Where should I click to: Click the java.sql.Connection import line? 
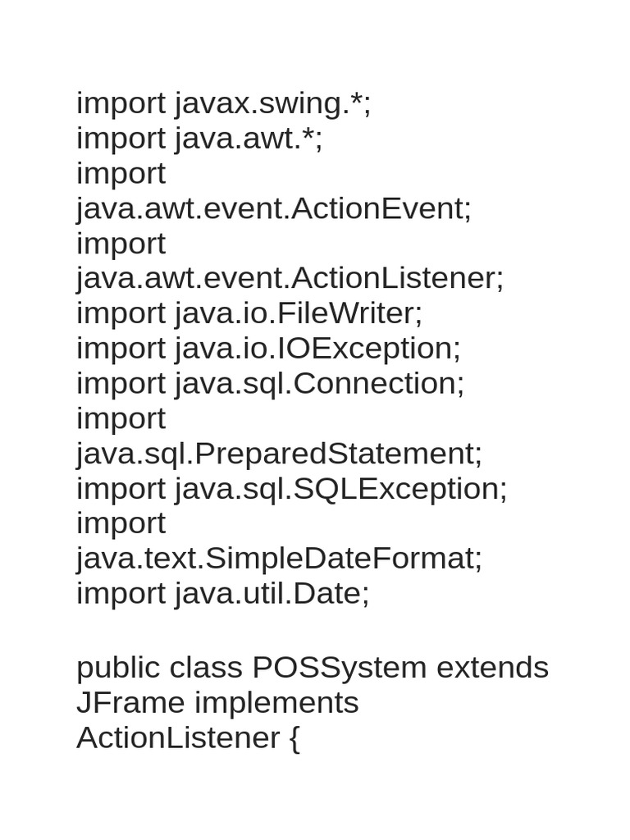coord(270,383)
